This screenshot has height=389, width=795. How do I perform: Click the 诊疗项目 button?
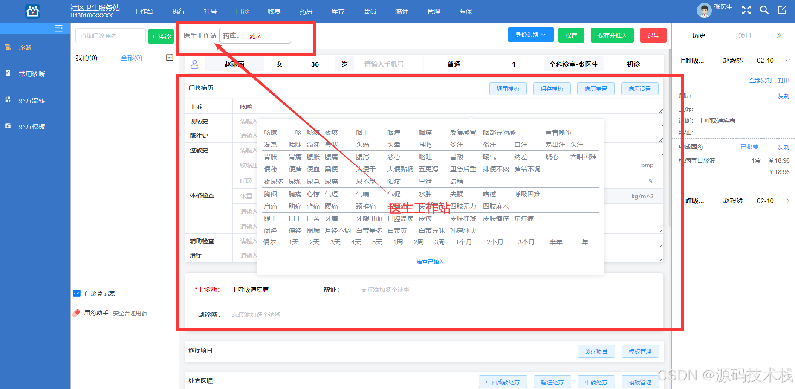point(596,351)
